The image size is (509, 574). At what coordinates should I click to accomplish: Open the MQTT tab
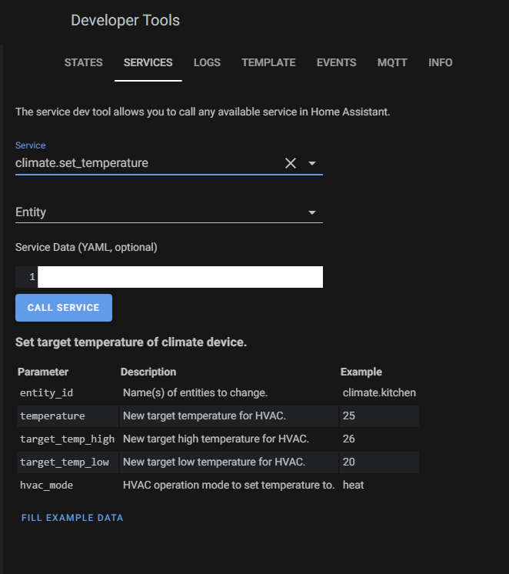[392, 62]
